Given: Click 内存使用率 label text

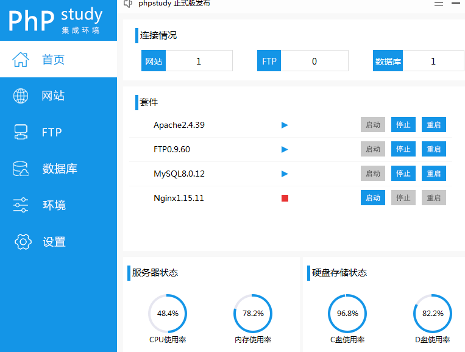Looking at the screenshot, I should (x=253, y=340).
